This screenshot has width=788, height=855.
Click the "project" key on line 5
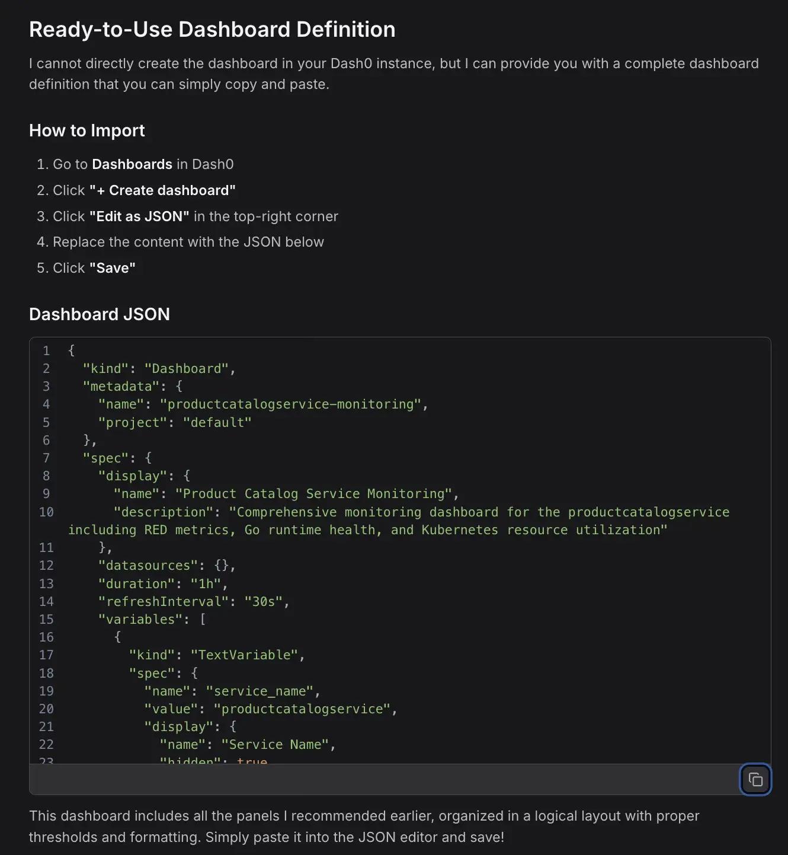pos(133,422)
